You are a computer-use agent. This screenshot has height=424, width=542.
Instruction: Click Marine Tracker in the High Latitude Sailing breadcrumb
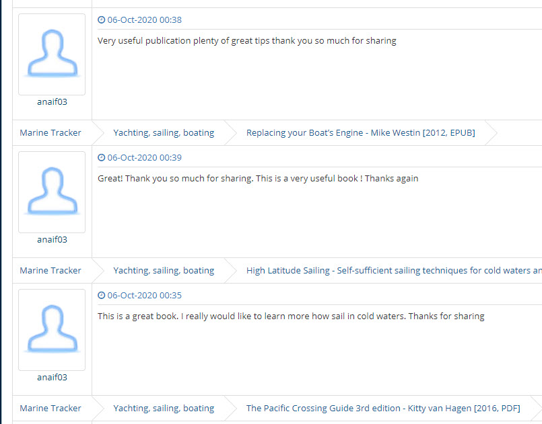50,271
